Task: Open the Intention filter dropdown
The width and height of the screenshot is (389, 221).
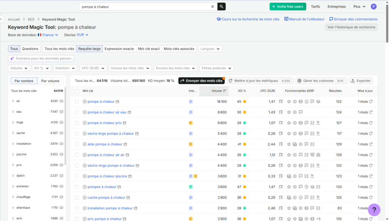Action: (x=65, y=68)
